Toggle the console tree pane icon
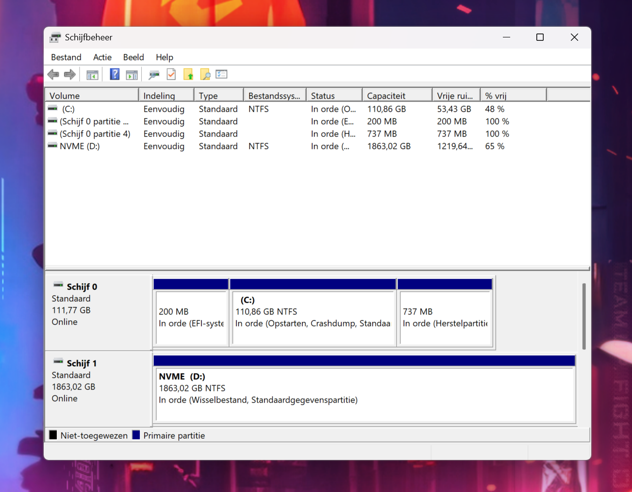 pyautogui.click(x=92, y=75)
